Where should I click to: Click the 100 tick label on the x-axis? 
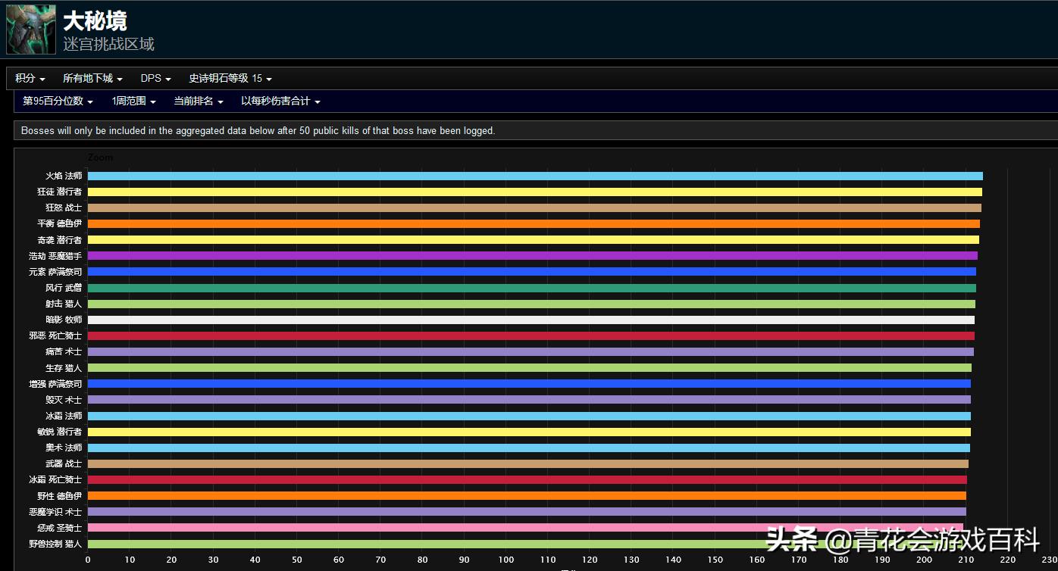pos(506,560)
